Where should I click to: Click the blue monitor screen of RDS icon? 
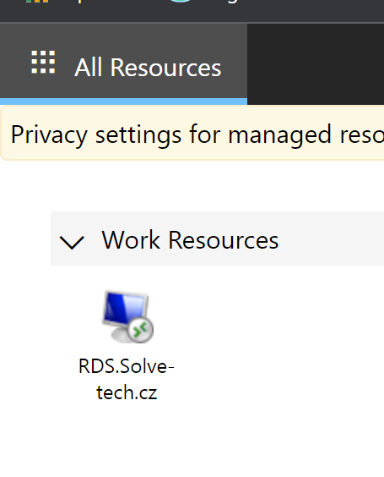(125, 307)
